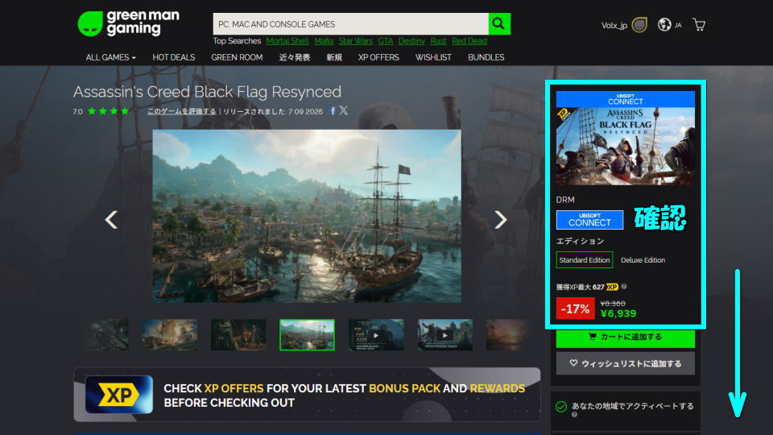The height and width of the screenshot is (435, 773).
Task: Click inside the game search field
Action: 350,23
